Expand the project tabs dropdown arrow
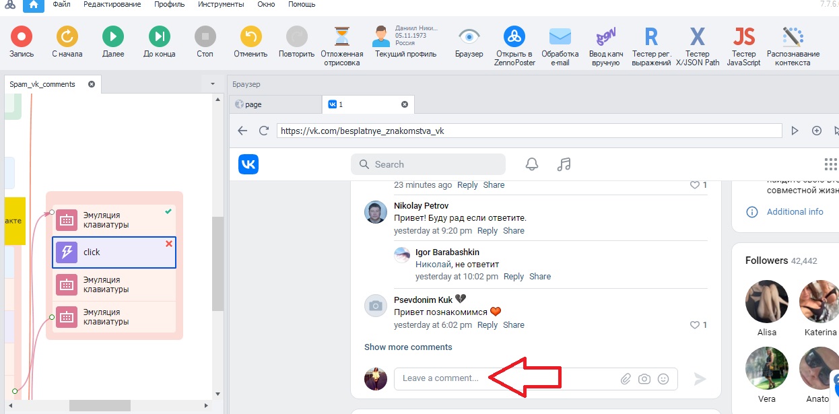839x414 pixels. pos(213,84)
